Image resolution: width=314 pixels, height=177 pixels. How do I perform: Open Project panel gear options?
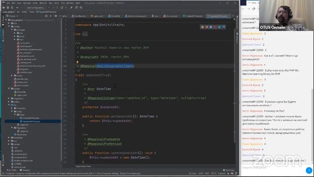tap(56, 16)
